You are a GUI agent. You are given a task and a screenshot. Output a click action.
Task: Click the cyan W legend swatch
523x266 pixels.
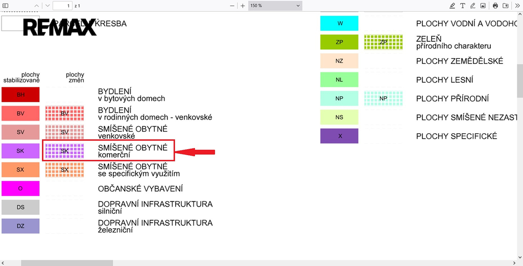pos(339,23)
